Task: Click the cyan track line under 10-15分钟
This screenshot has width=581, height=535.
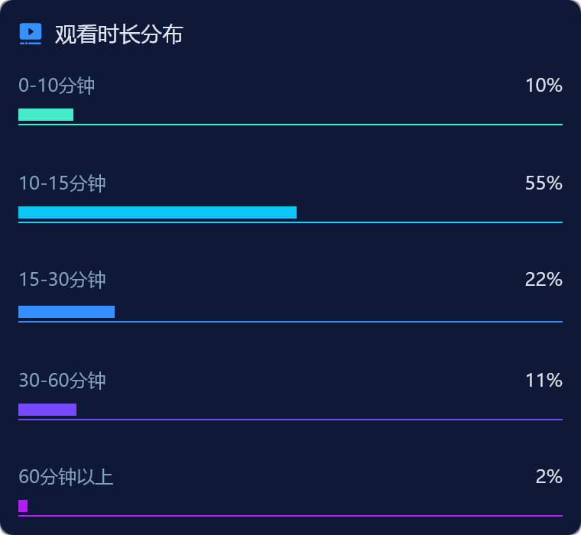Action: pyautogui.click(x=290, y=222)
